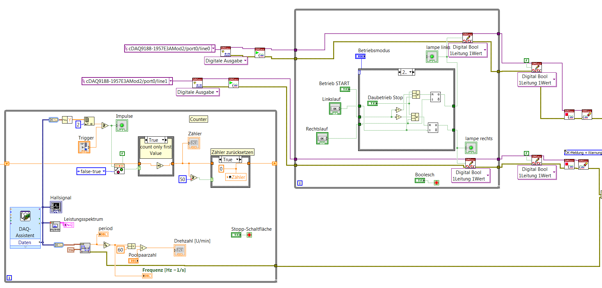Show next case of Zähler zurücksetzen structure
Viewport: 602px width, 288px height.
tap(241, 160)
